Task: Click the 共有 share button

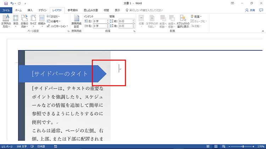Action: coord(250,10)
